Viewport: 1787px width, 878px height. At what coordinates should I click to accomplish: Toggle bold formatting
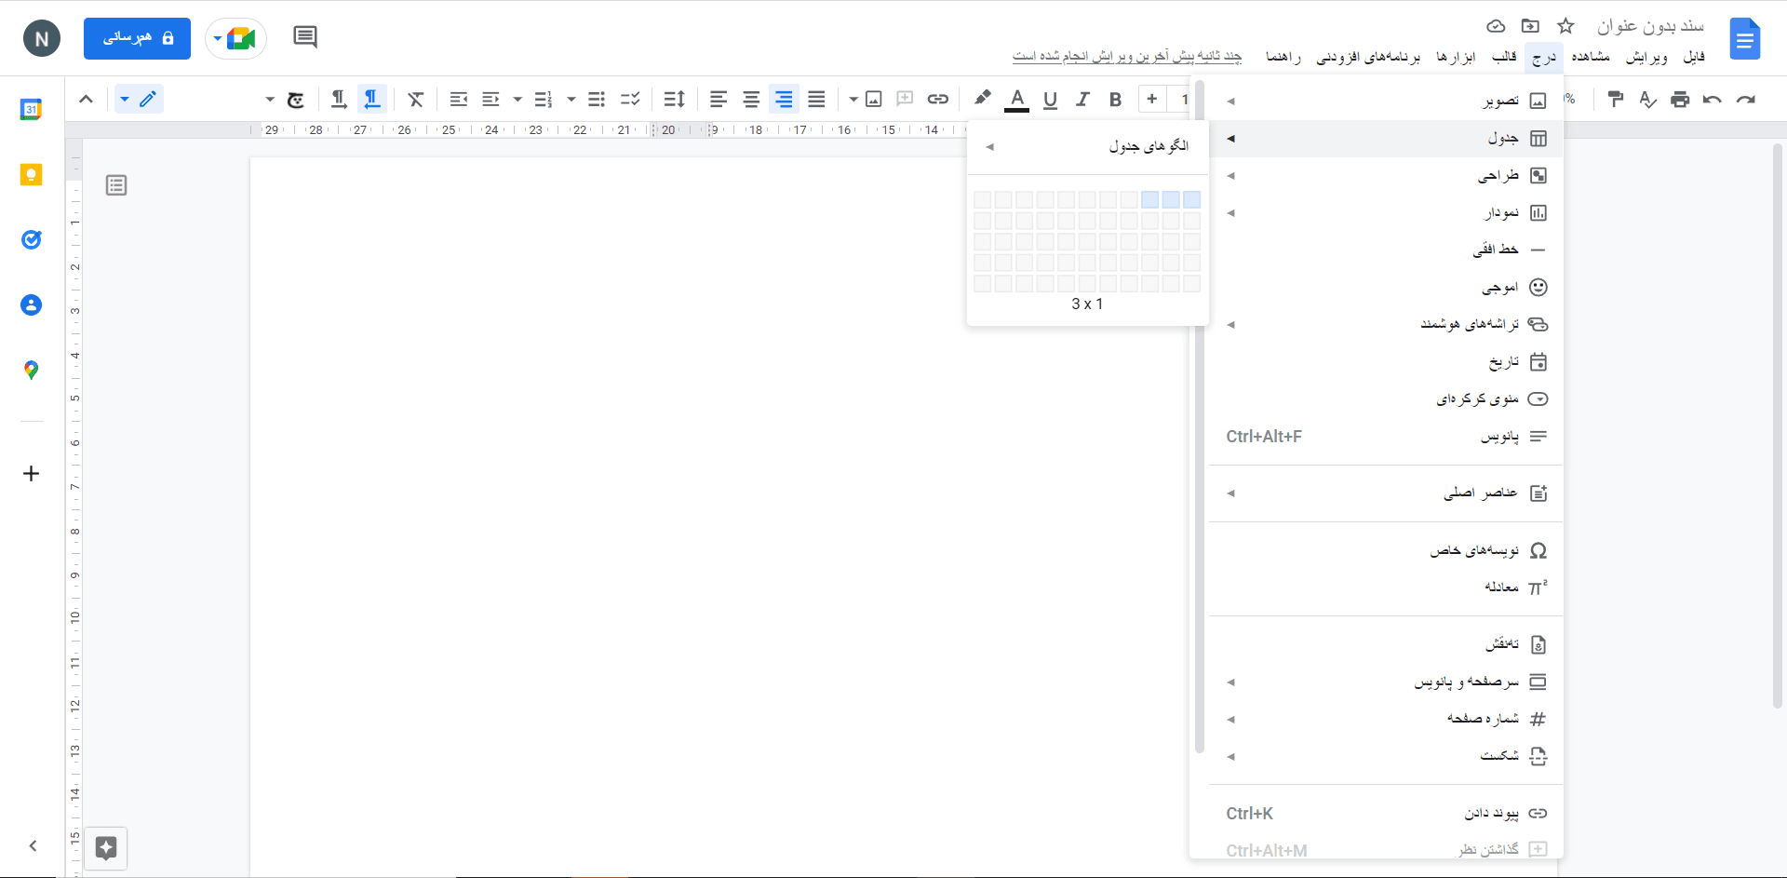1115,99
